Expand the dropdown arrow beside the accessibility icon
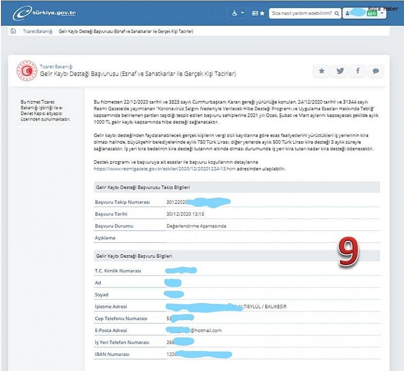The width and height of the screenshot is (404, 371). pyautogui.click(x=242, y=13)
